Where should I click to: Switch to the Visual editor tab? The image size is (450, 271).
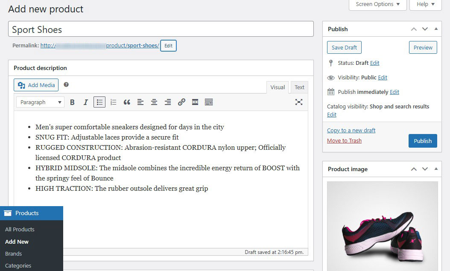278,87
